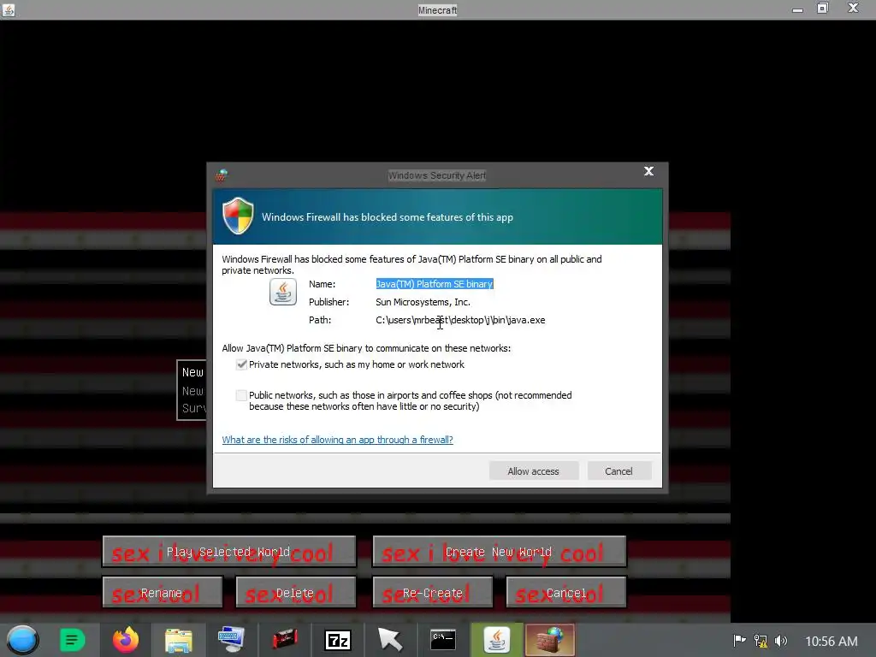Click the Java cup icon beside Name

click(x=283, y=292)
